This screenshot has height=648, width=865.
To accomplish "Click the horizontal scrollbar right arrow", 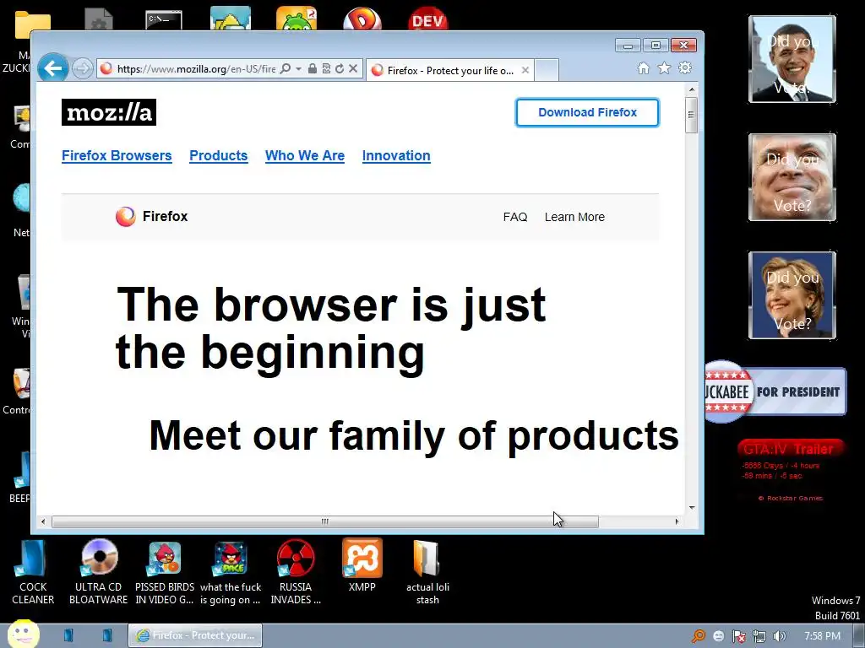I will pos(677,521).
